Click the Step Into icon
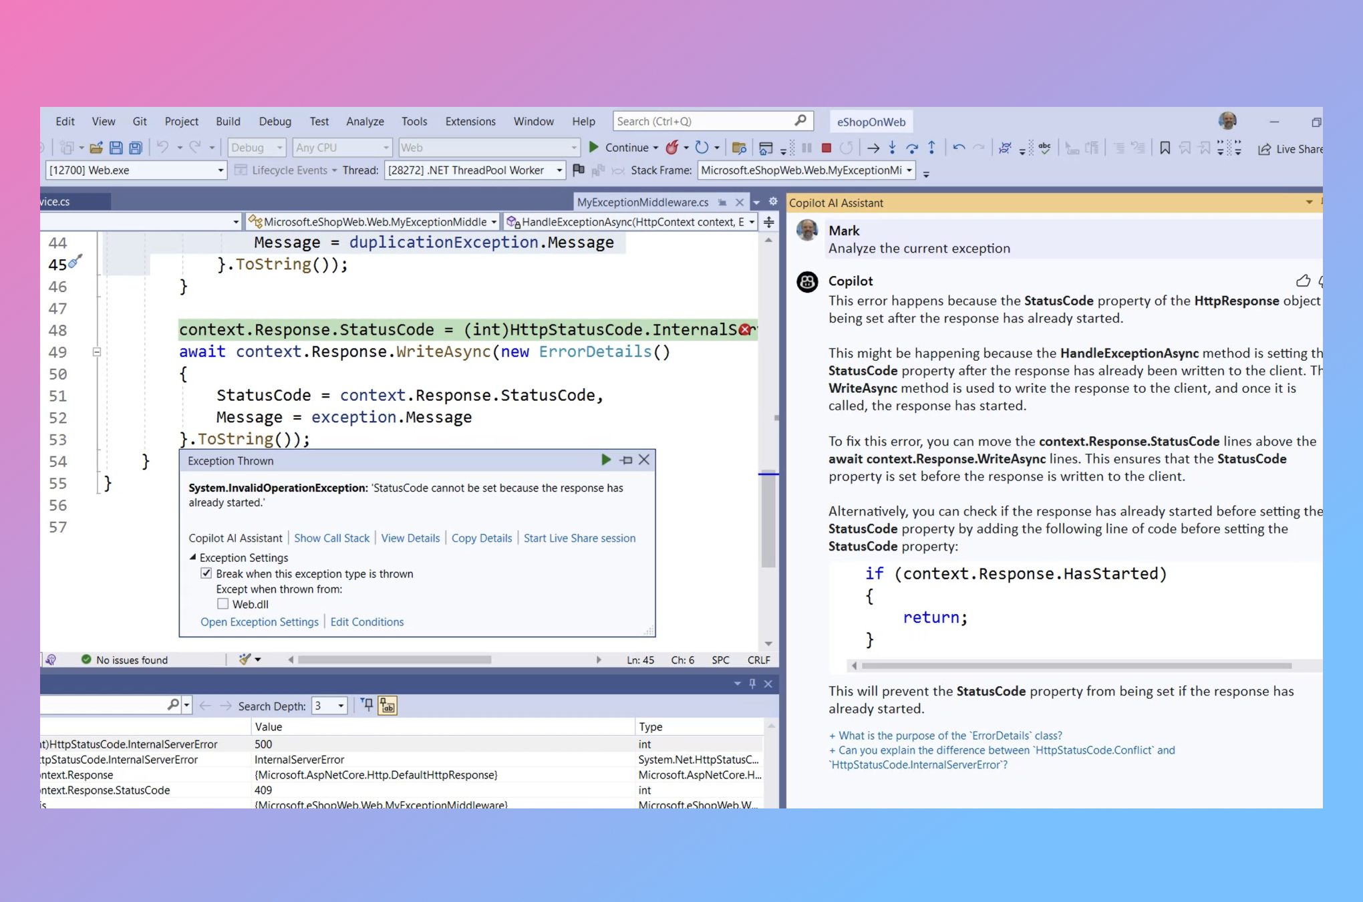Screen dimensions: 1363x902 click(x=892, y=148)
